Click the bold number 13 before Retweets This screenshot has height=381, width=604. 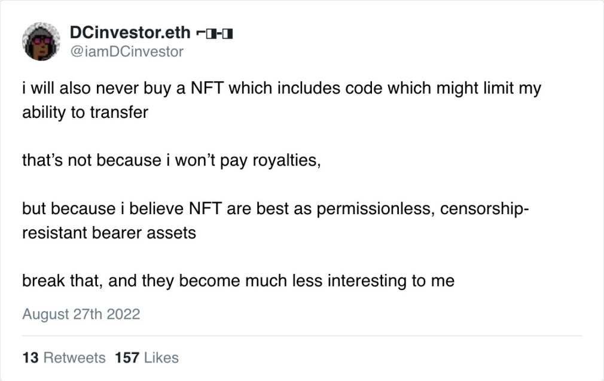(x=30, y=358)
